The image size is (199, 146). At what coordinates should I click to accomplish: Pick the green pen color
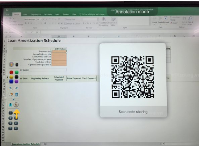[x=16, y=72]
